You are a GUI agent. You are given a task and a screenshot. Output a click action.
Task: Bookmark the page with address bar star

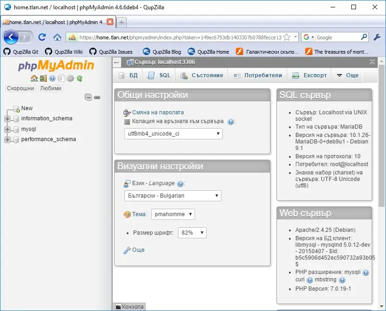coord(287,37)
